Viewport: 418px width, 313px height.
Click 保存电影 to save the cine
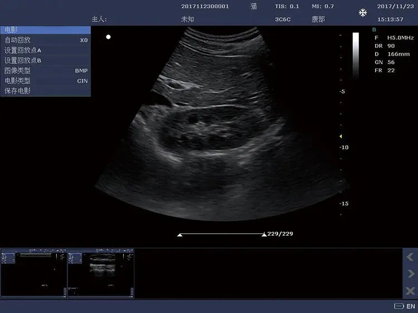coord(45,91)
